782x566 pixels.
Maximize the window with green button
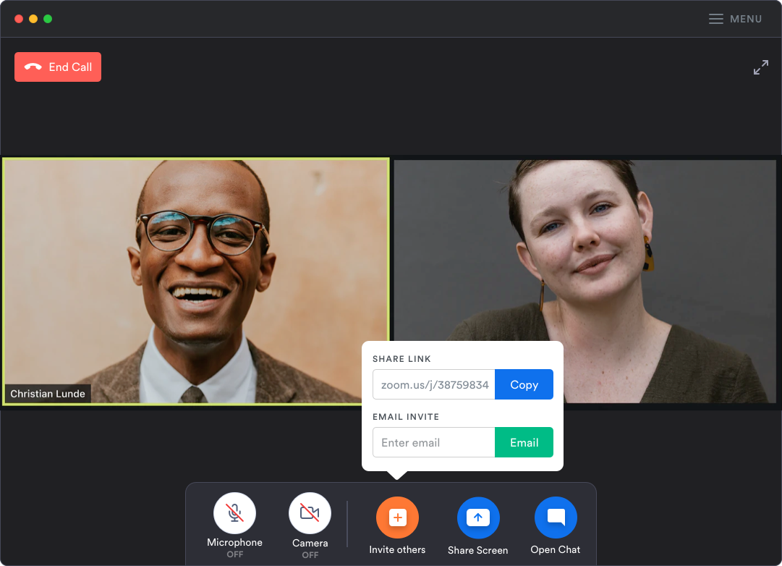coord(48,19)
